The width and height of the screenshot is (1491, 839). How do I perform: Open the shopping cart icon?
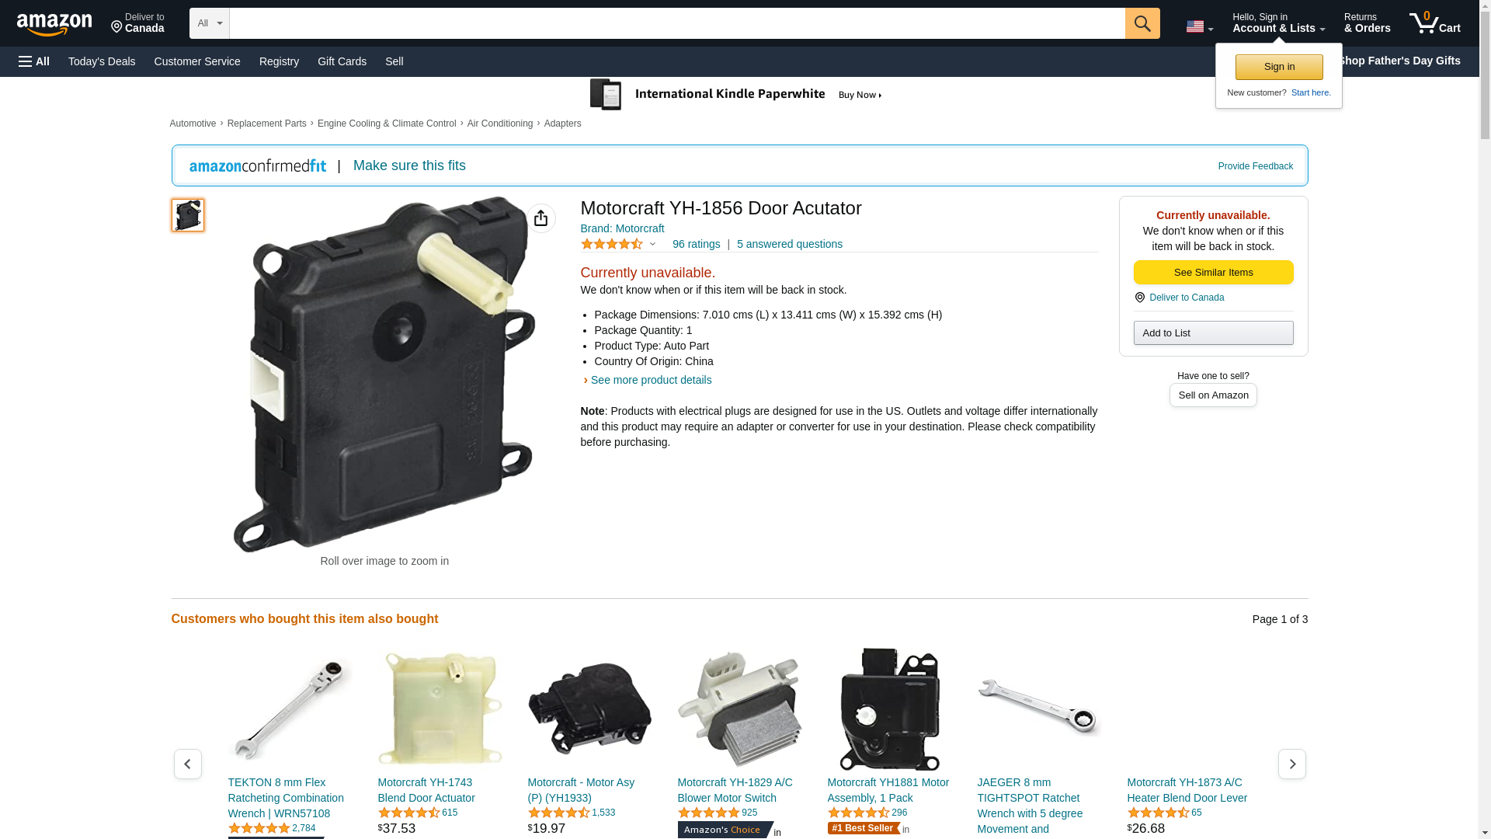point(1435,23)
